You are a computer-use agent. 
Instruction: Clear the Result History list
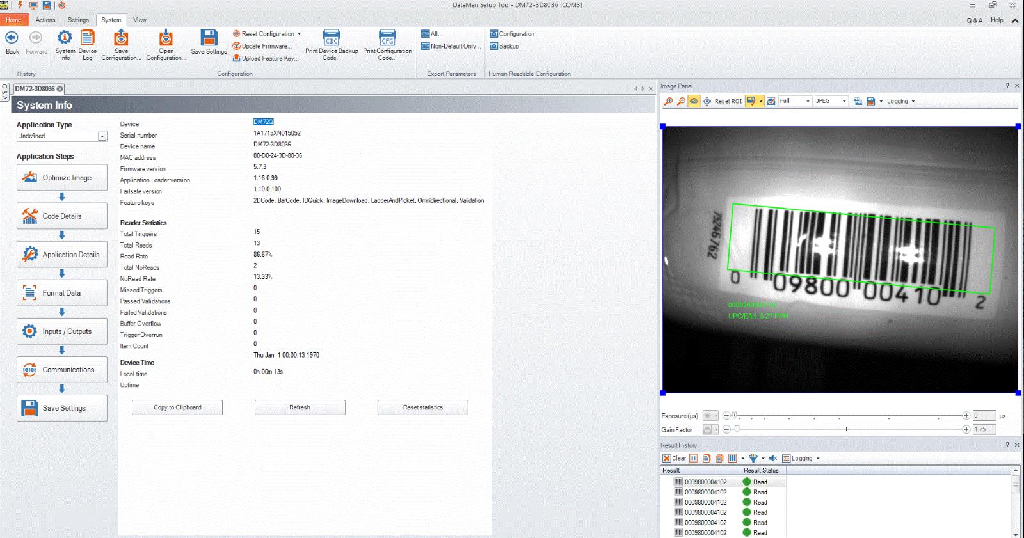tap(674, 458)
